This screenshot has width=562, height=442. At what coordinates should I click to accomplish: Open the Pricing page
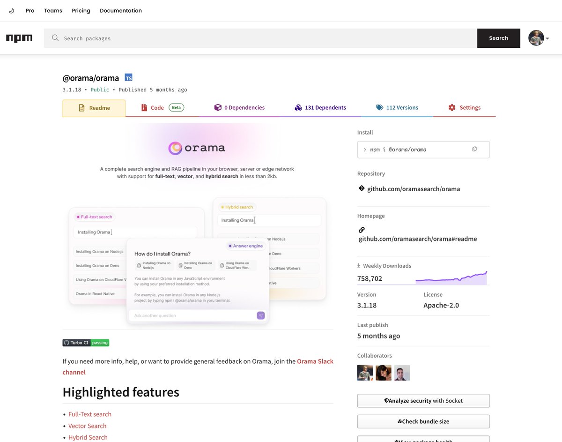(81, 10)
